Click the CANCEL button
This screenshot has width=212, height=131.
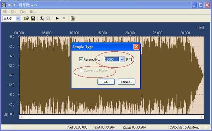click(126, 82)
